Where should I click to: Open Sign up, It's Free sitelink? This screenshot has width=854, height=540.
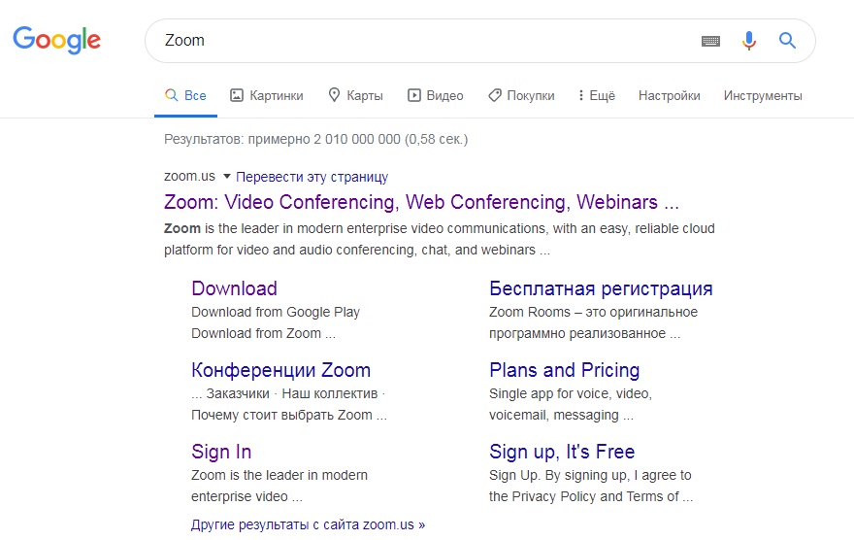coord(562,452)
